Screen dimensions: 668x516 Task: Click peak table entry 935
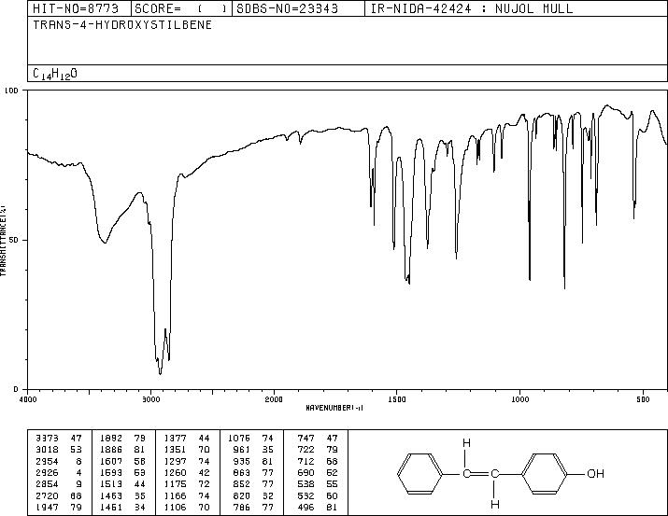[x=242, y=462]
